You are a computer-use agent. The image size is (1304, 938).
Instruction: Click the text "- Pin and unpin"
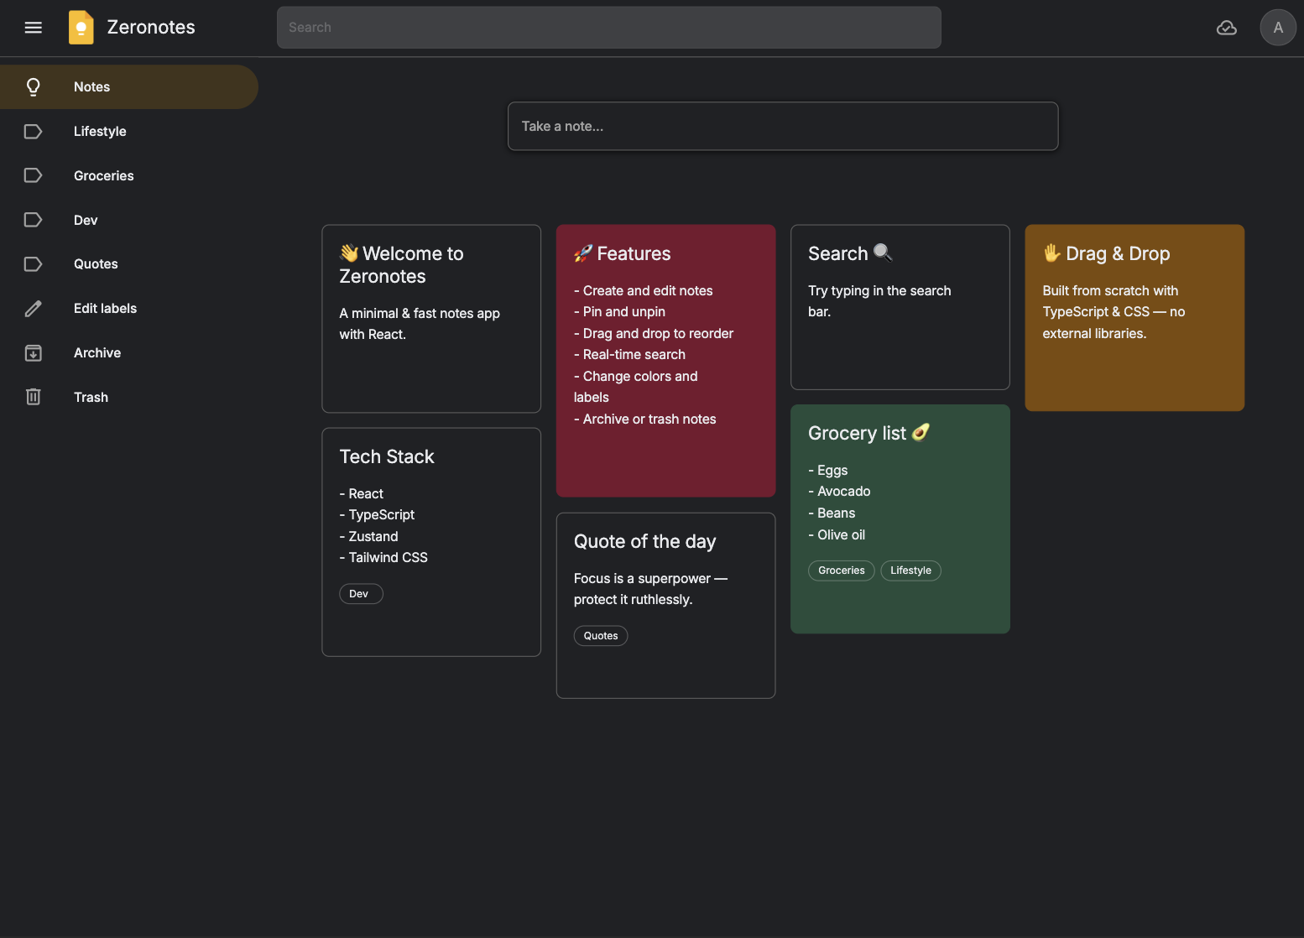619,312
